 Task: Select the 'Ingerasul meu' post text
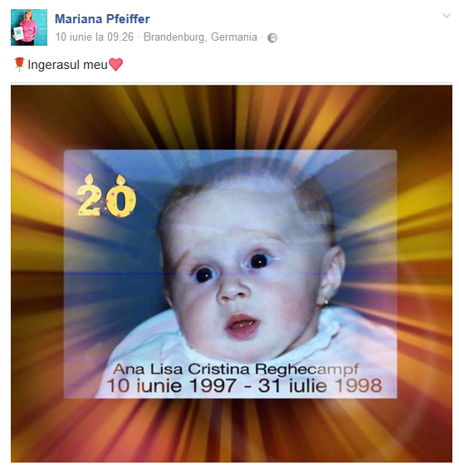67,65
